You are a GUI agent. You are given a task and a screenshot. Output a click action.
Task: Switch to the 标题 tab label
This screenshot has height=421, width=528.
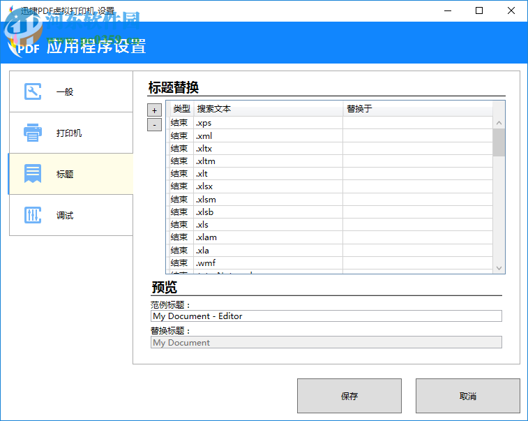point(65,175)
